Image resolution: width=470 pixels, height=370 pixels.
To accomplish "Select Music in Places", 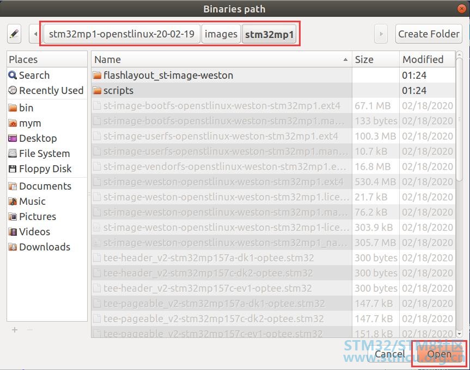I will coord(47,202).
